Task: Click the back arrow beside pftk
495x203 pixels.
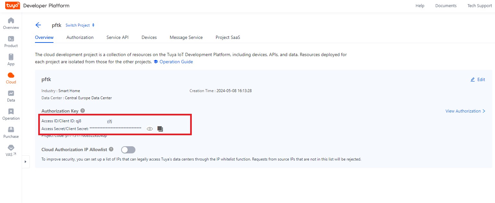Action: [38, 25]
